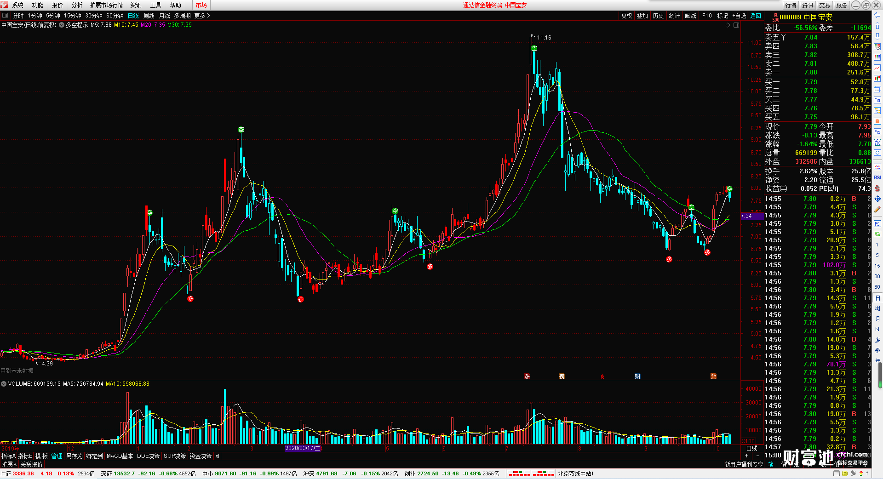Click the F5 icon in right sidebar

tap(877, 223)
